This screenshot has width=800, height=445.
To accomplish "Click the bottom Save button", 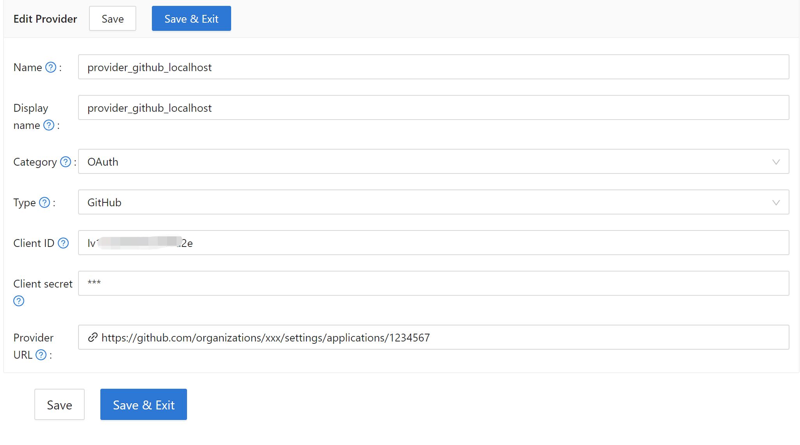I will click(x=59, y=404).
